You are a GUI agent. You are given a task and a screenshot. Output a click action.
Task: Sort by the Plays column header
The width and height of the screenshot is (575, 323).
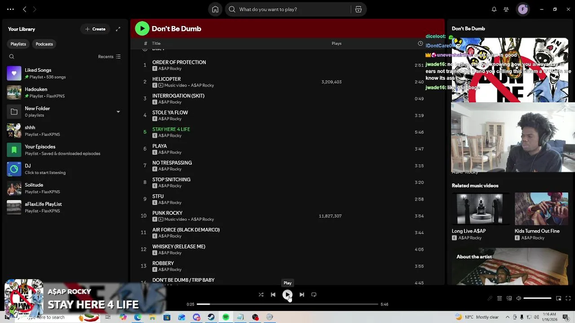[x=336, y=44]
